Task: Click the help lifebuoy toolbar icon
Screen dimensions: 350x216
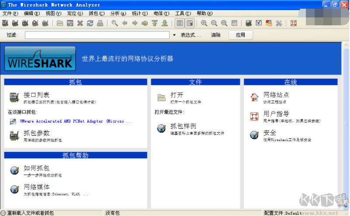Action: (x=294, y=23)
